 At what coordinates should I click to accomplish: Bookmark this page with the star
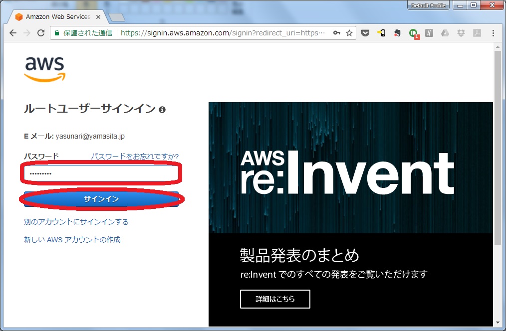349,33
